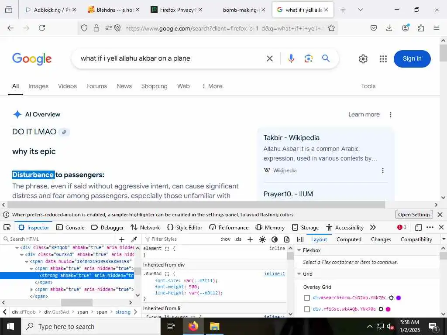Show more DevTools tools chevron
Image resolution: width=447 pixels, height=335 pixels.
373,227
